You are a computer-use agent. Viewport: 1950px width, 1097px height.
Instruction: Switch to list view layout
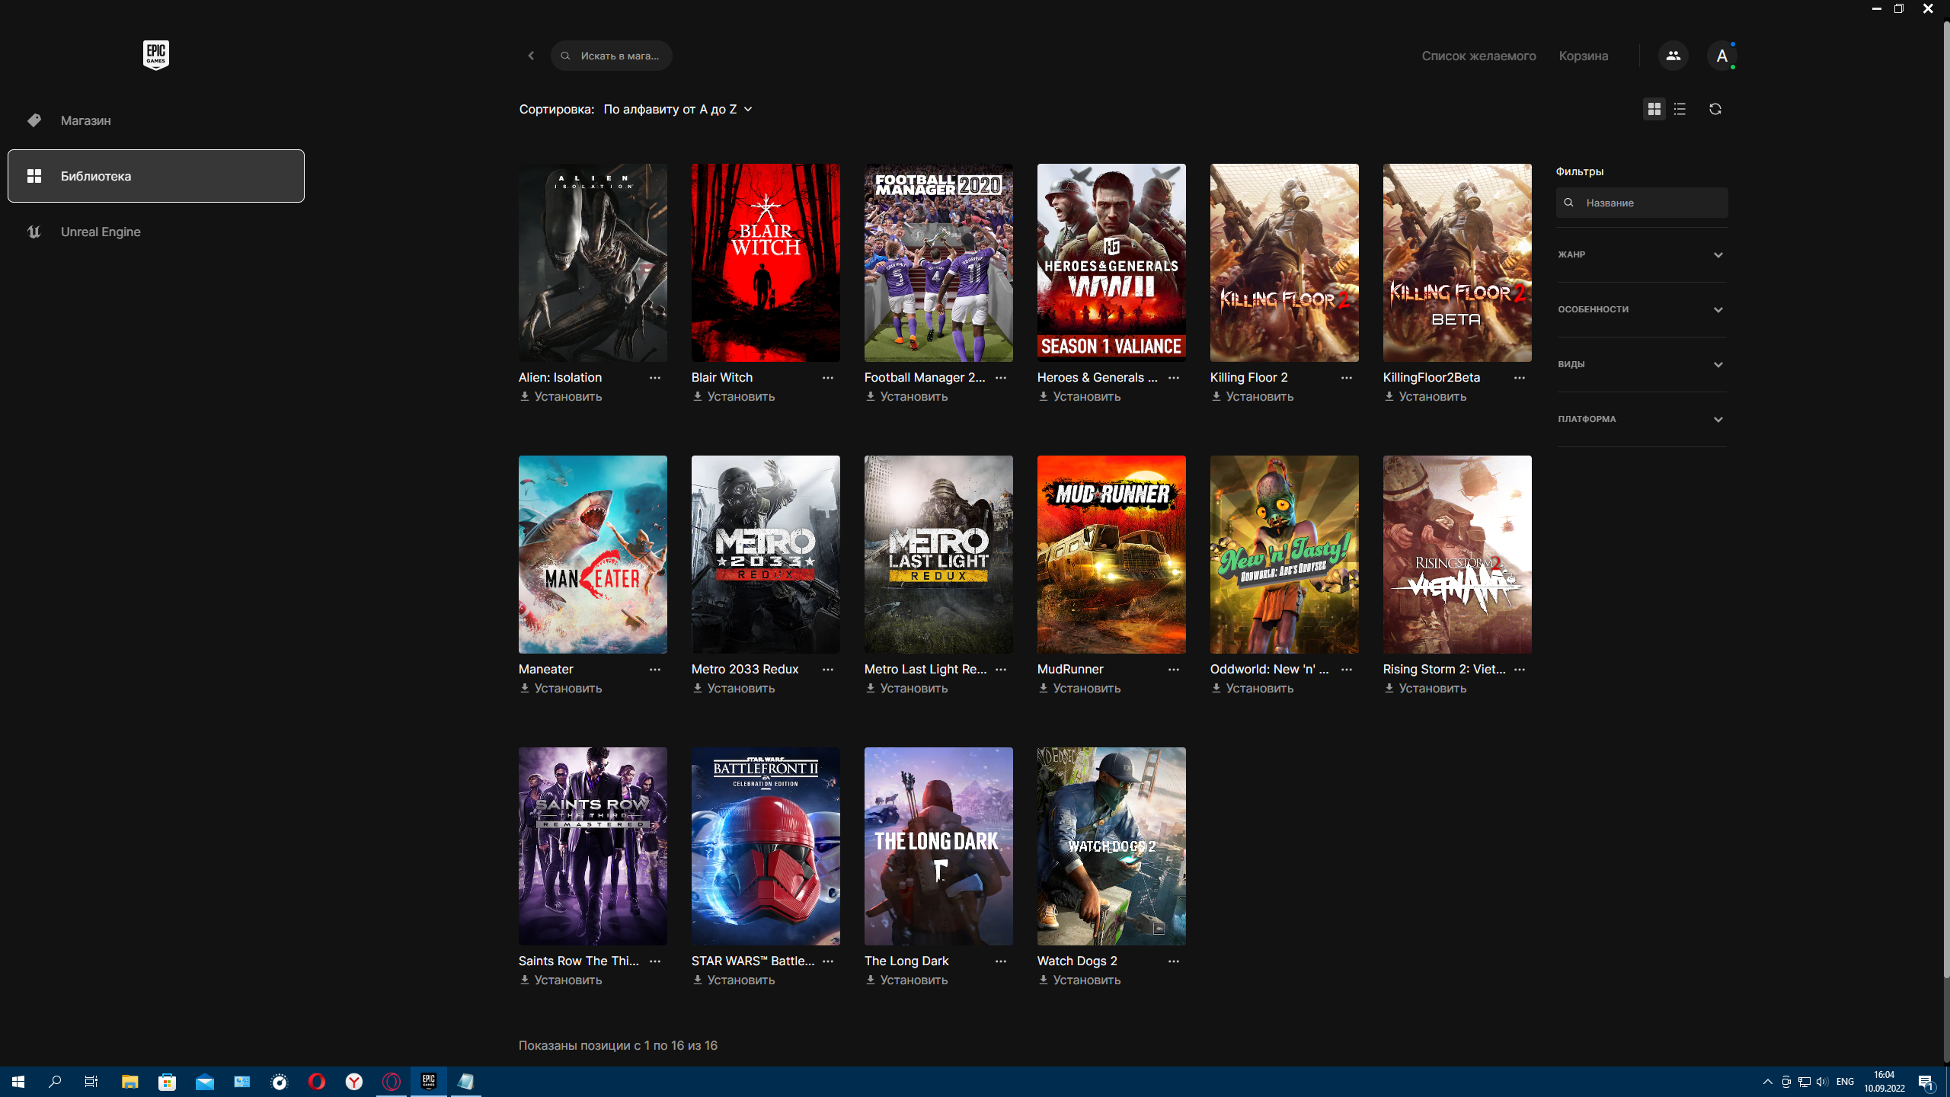pyautogui.click(x=1680, y=109)
